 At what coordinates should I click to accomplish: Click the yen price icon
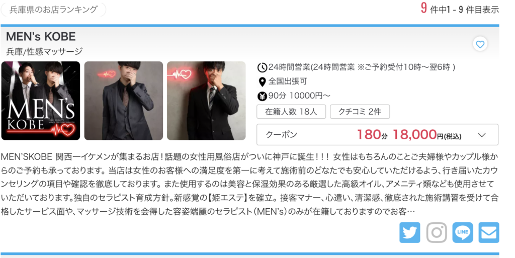262,96
